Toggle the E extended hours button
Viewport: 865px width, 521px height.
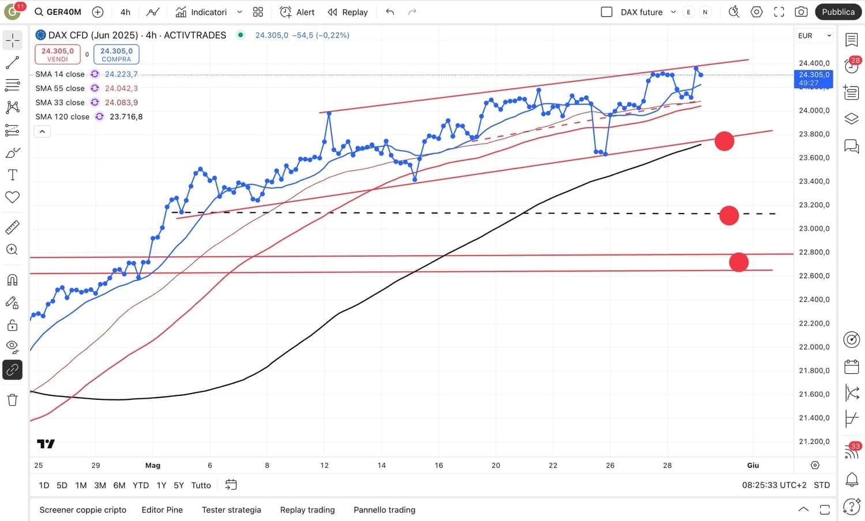point(689,12)
